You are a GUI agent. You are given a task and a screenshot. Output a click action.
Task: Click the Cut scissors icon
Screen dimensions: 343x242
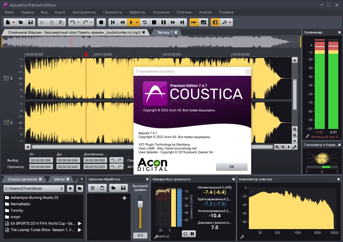42,22
